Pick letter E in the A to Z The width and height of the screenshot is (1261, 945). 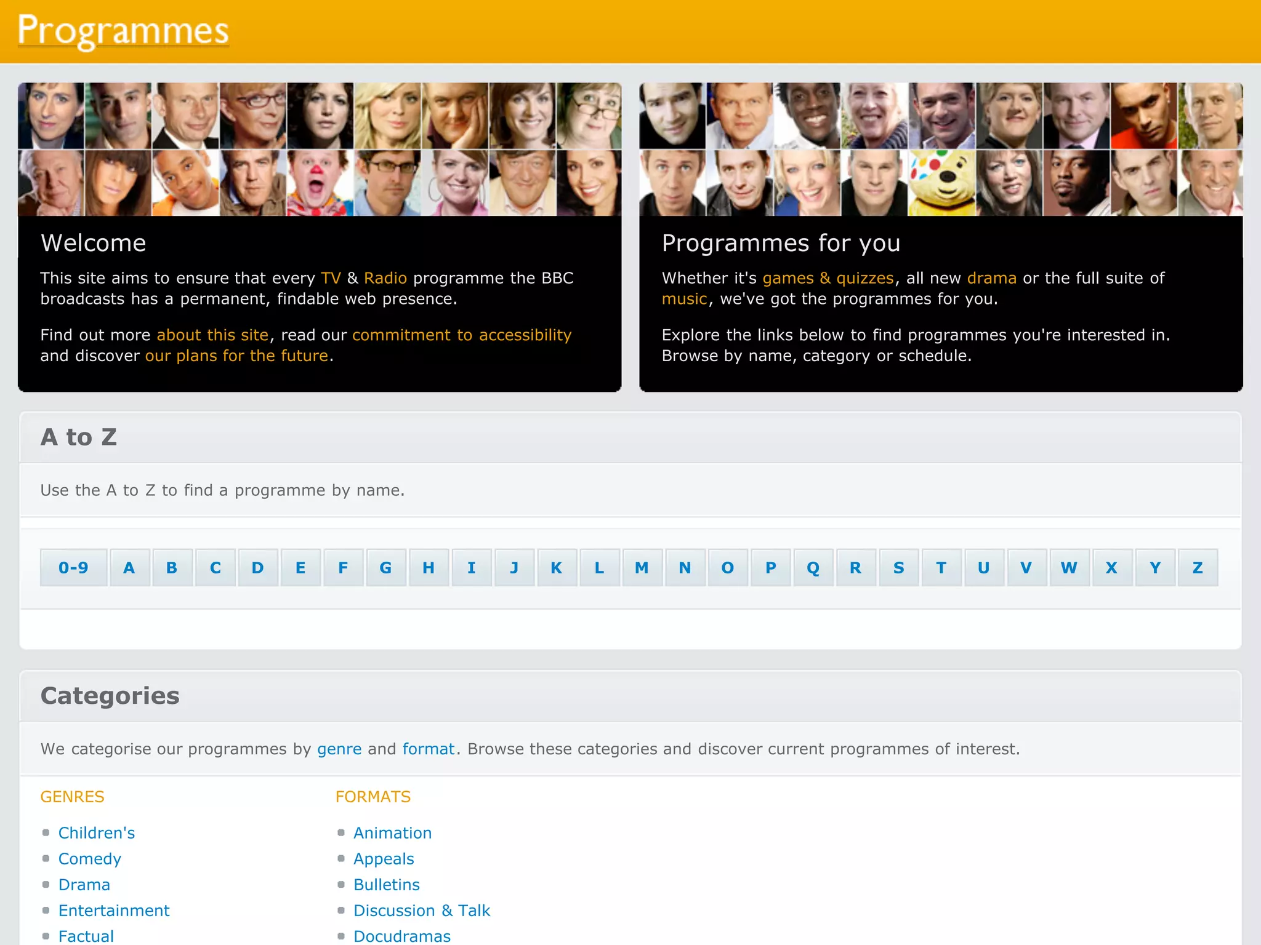[300, 567]
